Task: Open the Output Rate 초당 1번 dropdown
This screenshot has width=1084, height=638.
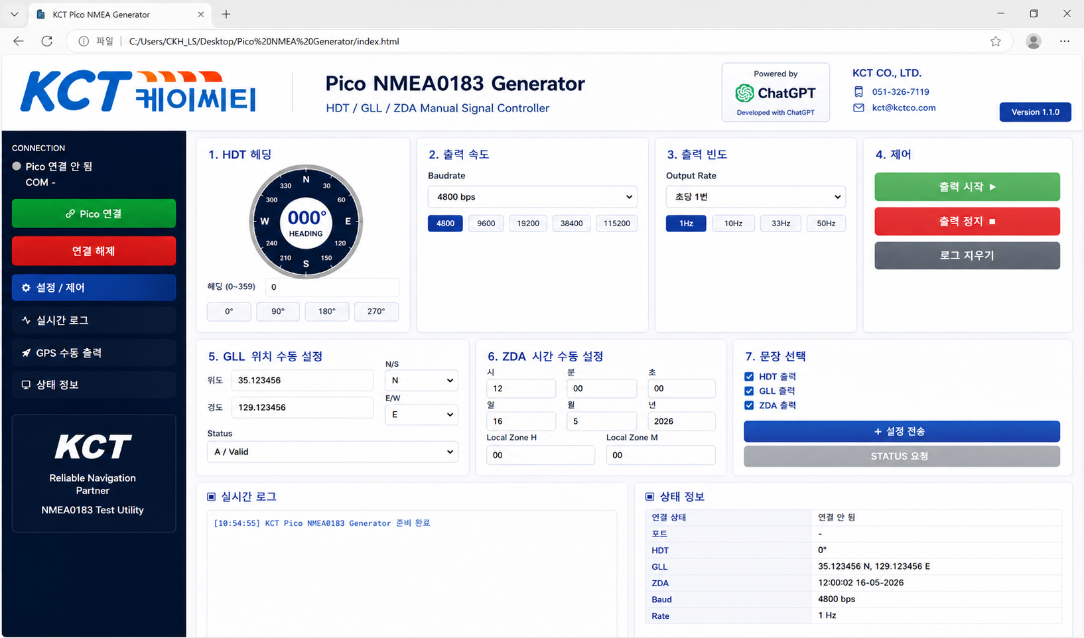Action: (x=756, y=197)
